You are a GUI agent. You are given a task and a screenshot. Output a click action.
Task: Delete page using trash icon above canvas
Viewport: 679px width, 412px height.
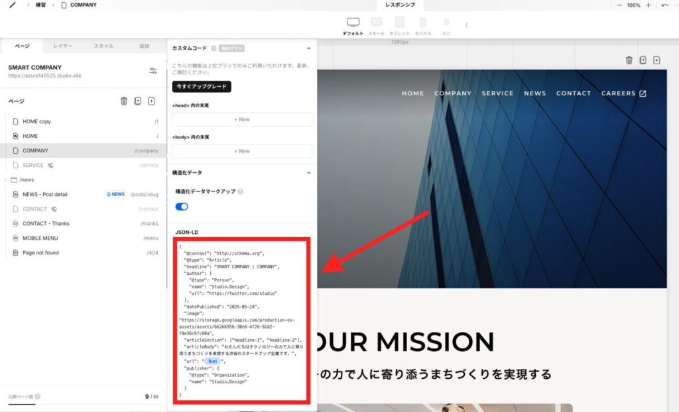coord(629,60)
